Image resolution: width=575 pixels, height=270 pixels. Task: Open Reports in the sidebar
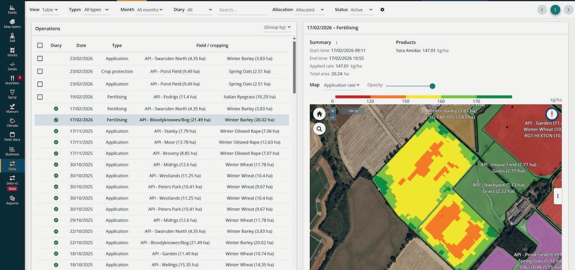[12, 200]
